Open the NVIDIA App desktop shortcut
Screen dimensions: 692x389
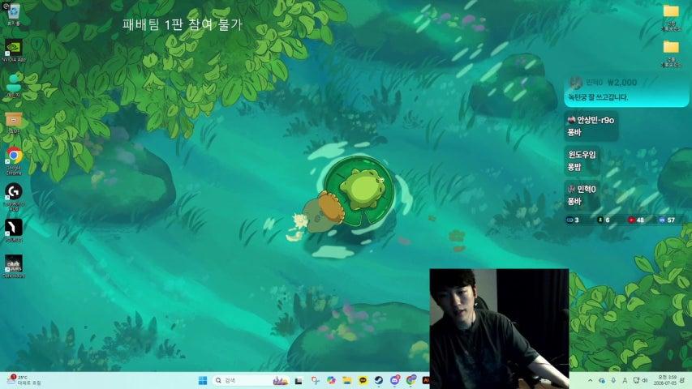click(x=14, y=49)
